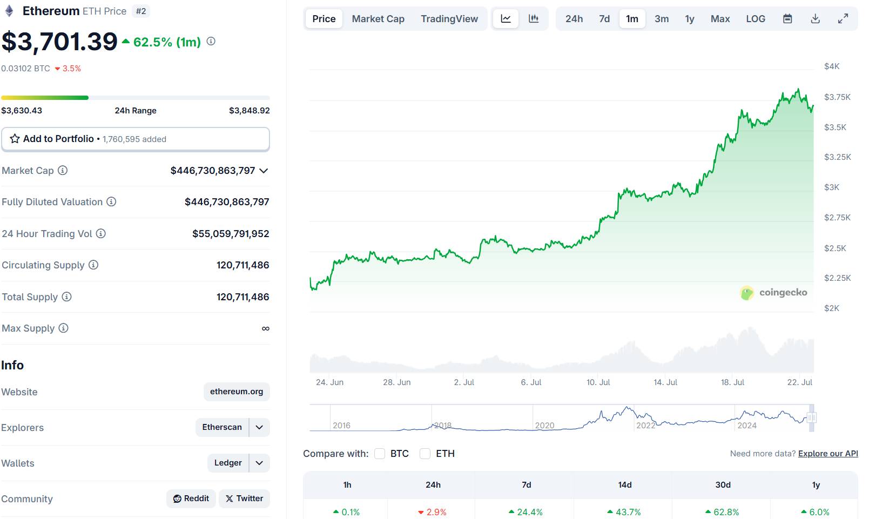The image size is (869, 519).
Task: Select the Max time range
Action: tap(720, 19)
